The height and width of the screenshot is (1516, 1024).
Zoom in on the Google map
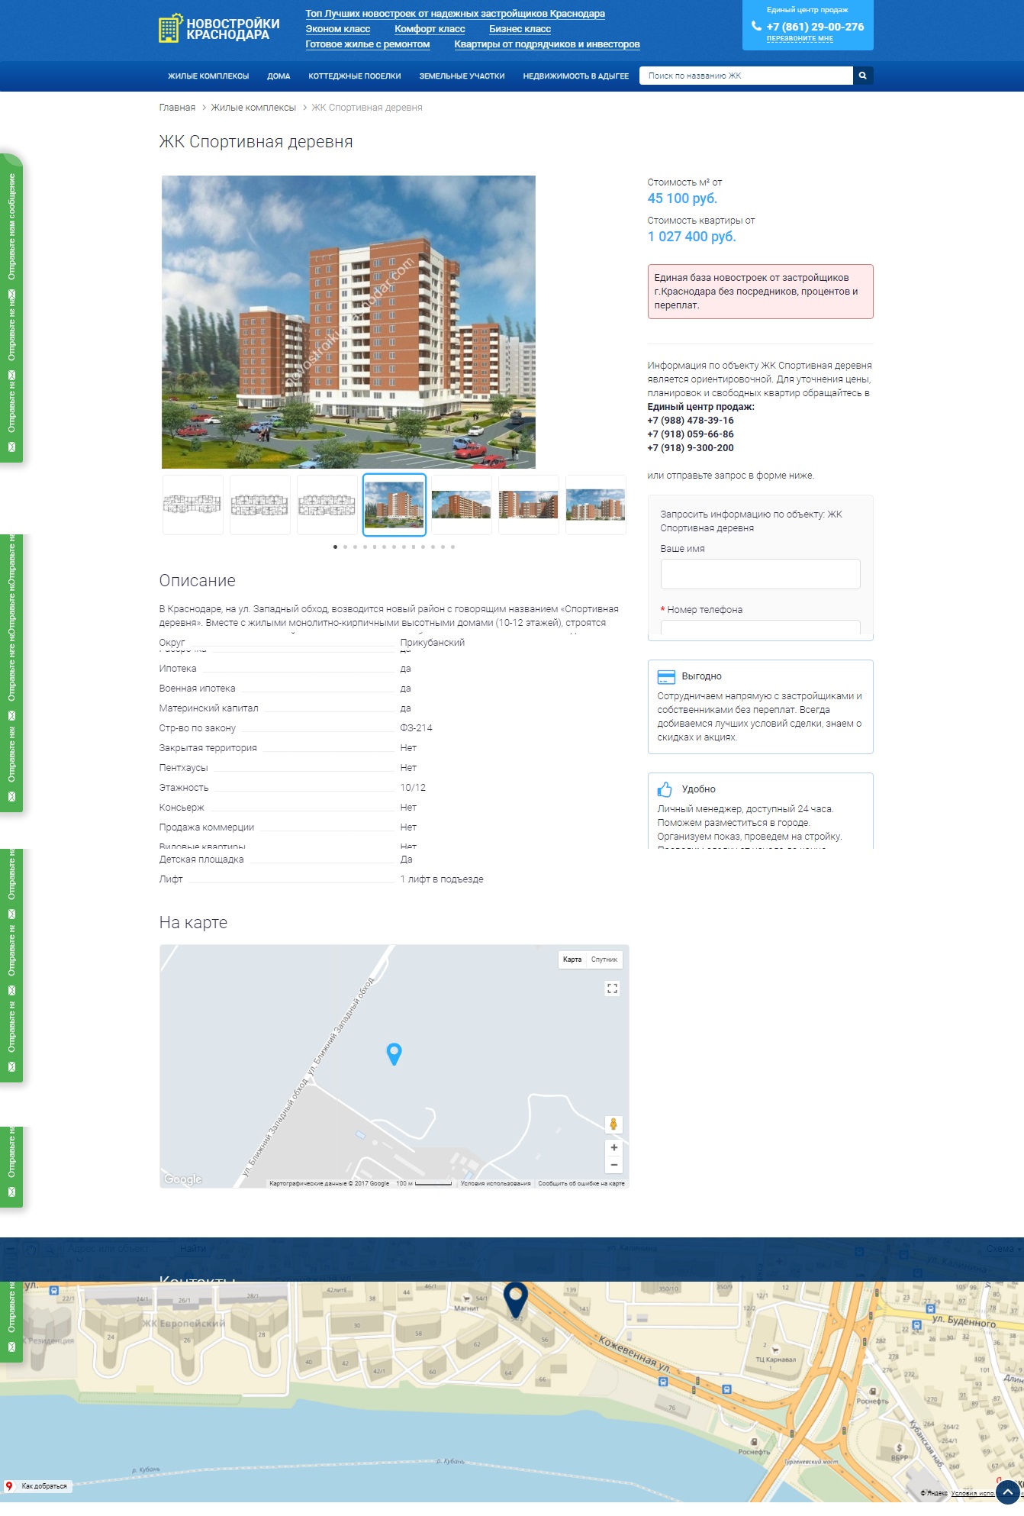pos(613,1147)
